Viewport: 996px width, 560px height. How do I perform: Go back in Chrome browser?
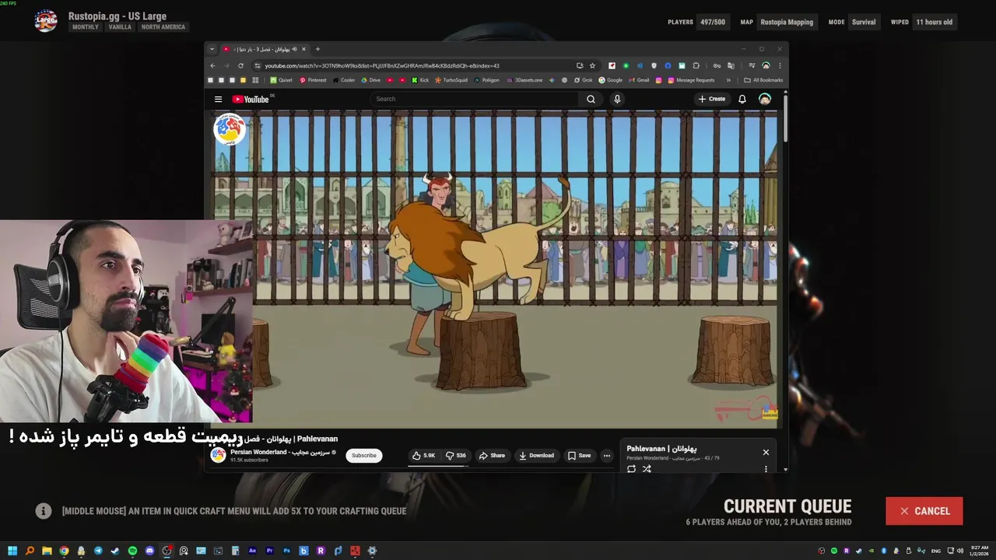tap(212, 65)
